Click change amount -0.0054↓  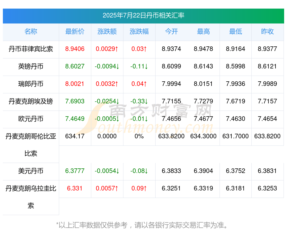[107, 171]
